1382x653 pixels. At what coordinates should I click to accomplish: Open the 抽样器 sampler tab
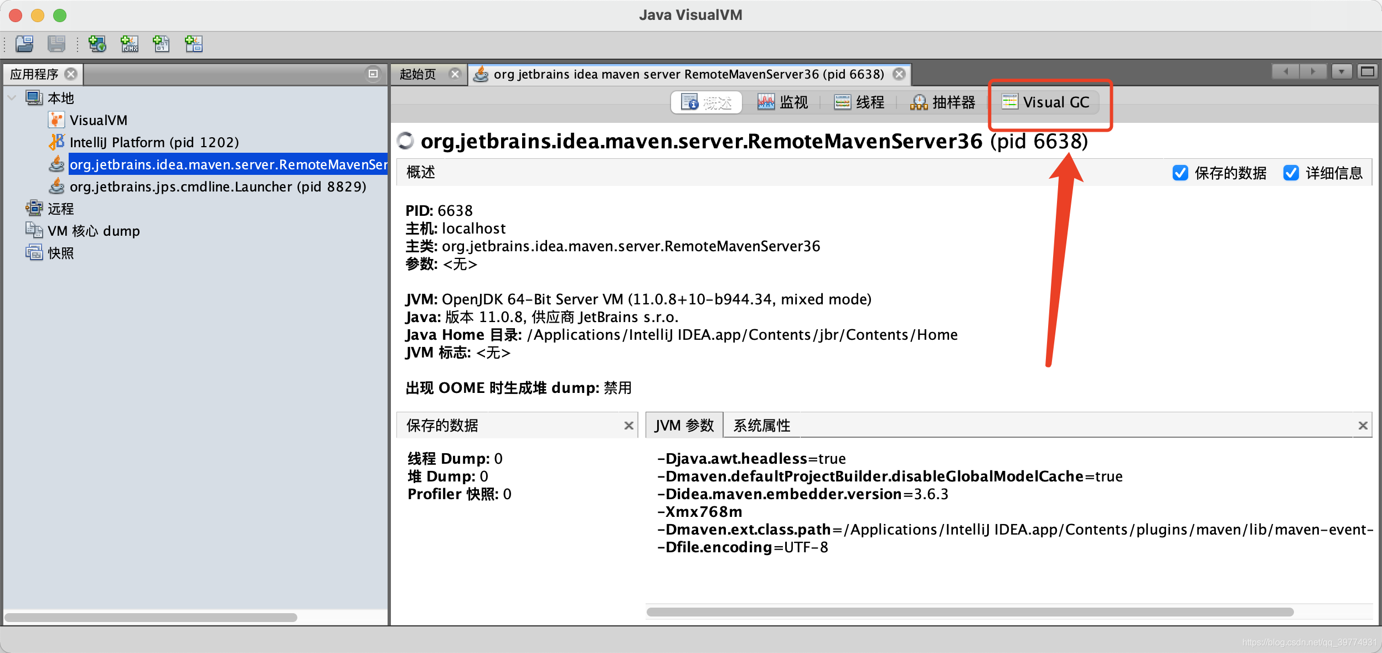[x=943, y=102]
